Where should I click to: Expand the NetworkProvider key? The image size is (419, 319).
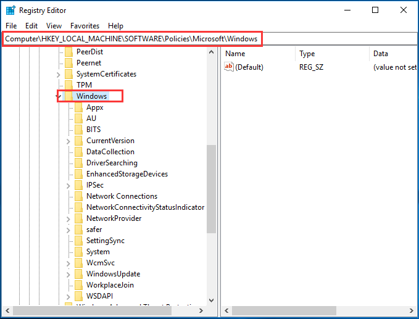tap(68, 218)
